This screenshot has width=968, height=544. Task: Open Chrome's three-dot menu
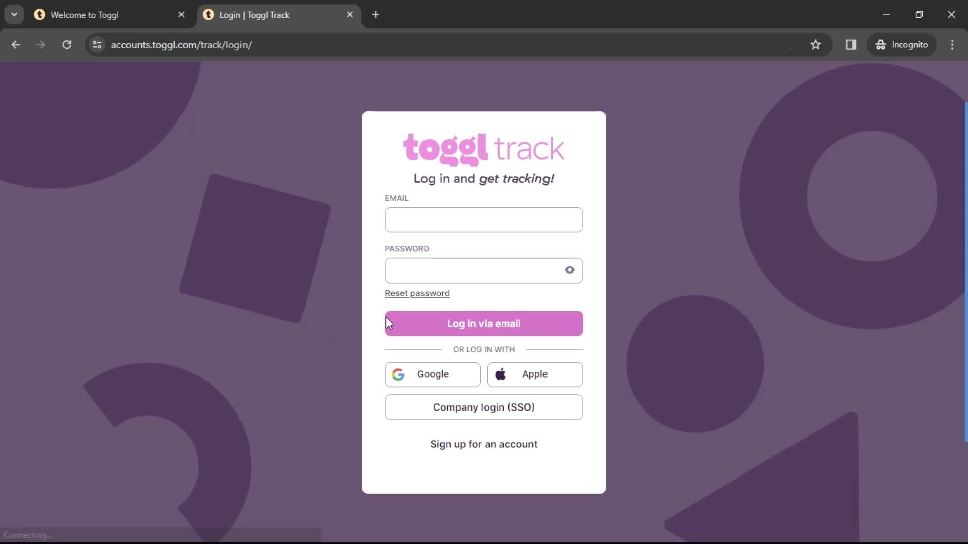tap(952, 45)
